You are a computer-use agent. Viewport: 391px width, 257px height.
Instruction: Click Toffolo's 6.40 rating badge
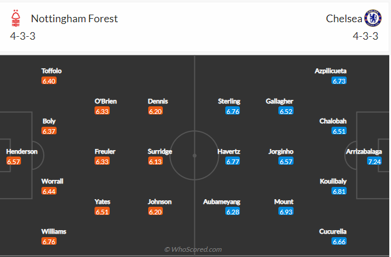tap(49, 81)
